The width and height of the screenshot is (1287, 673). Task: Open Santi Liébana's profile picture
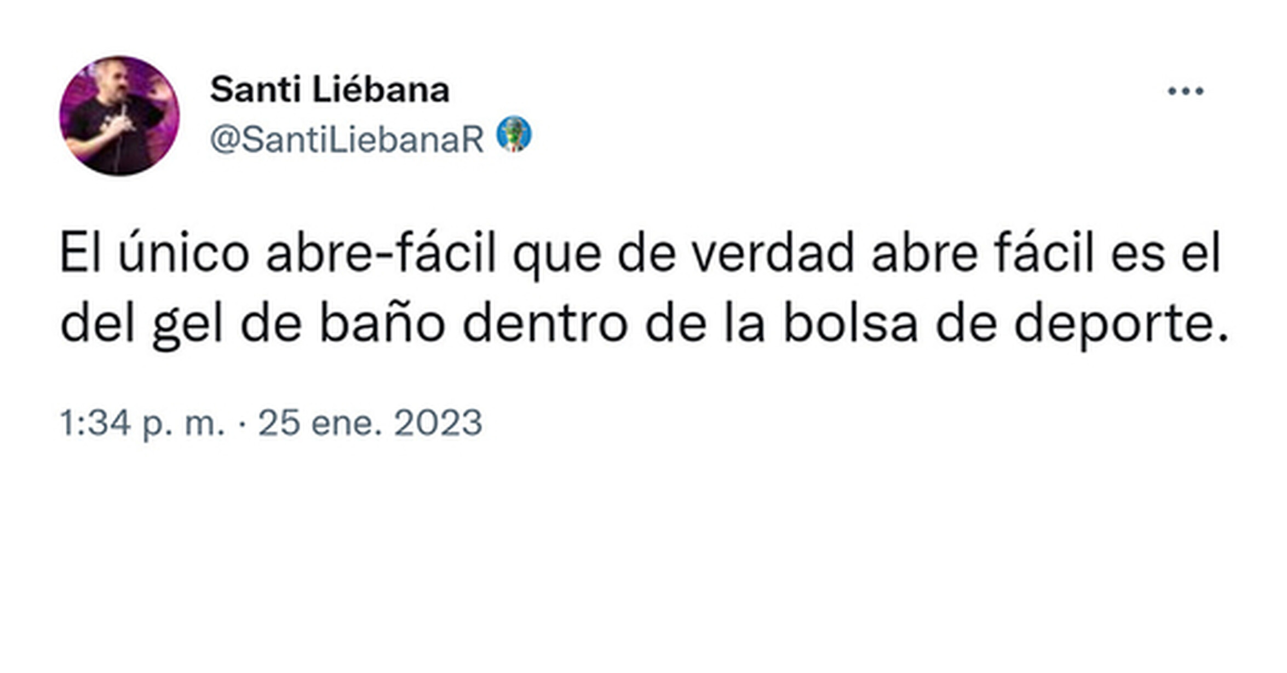(x=119, y=116)
